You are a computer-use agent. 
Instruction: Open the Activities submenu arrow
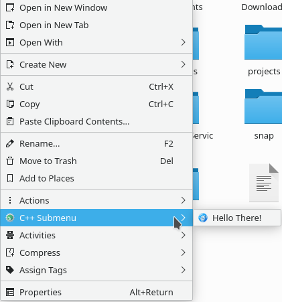pos(184,235)
